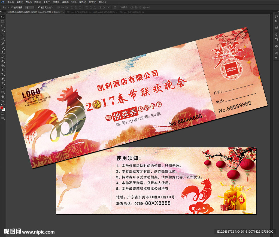Open the Paragraph panel icon
This screenshot has height=237, width=279.
276,58
